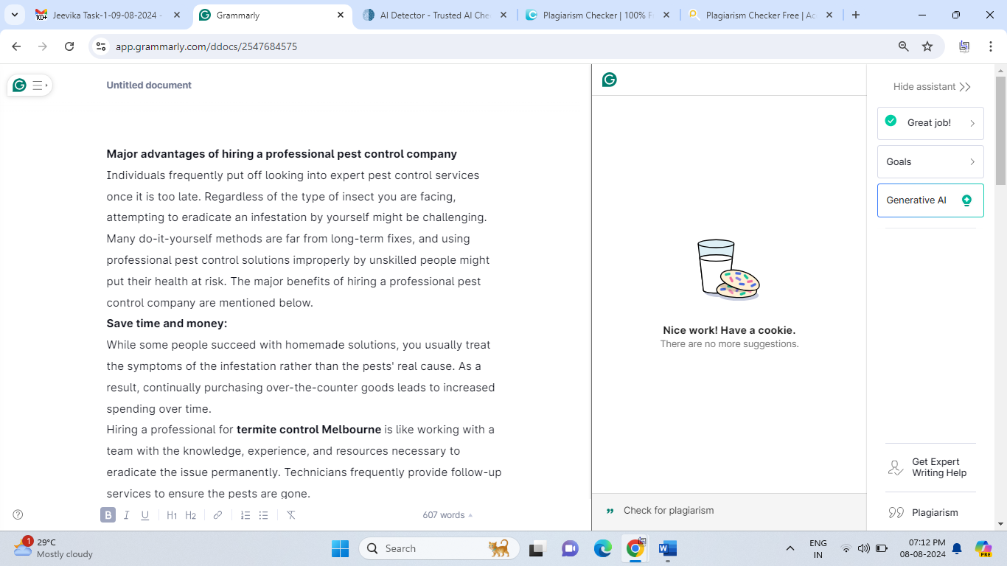Click the video chat taskbar icon
Screen dimensions: 1007x566
(570, 548)
